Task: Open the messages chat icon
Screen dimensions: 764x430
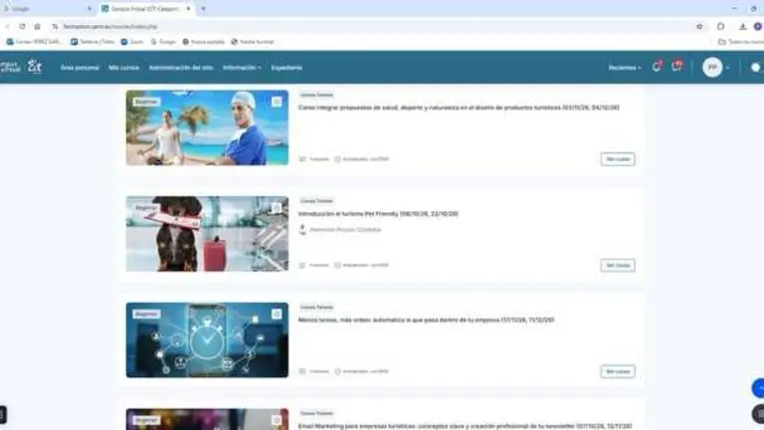Action: pos(676,67)
